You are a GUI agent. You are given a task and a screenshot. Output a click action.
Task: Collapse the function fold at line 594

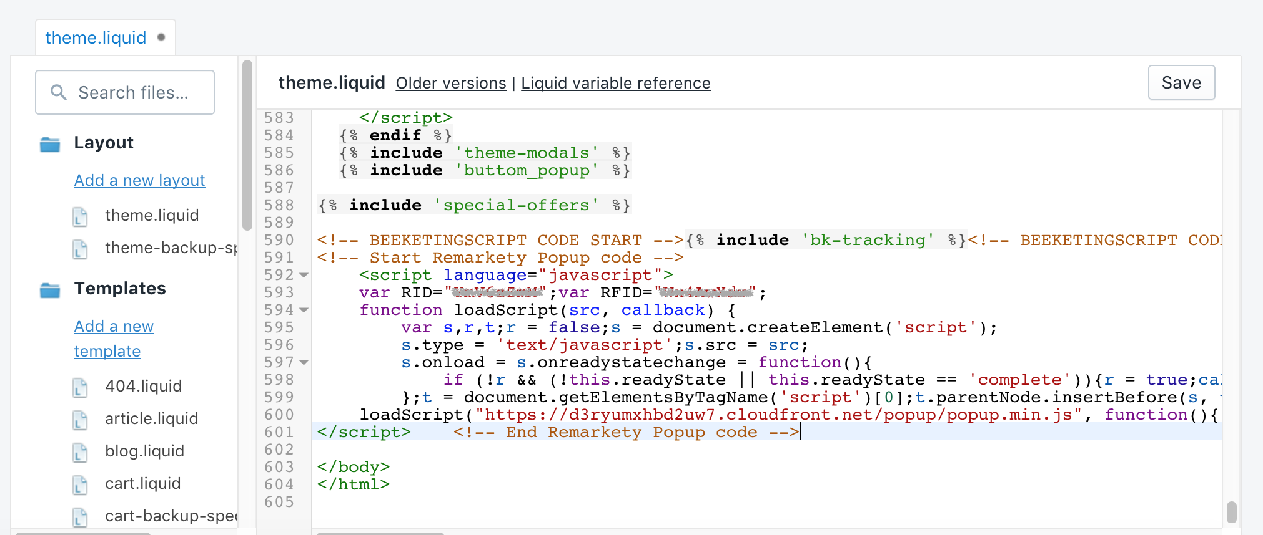304,310
